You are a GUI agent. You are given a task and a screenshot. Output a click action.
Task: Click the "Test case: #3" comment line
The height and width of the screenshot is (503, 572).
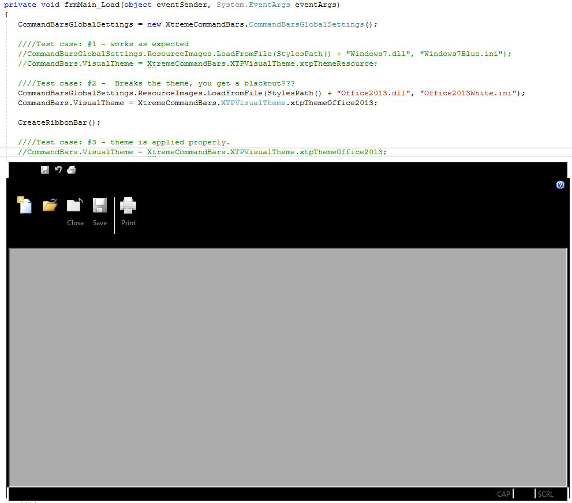coord(124,142)
